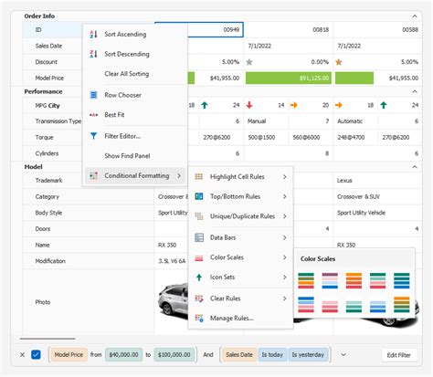Click the Sort Descending Z-A icon
Screen dimensions: 433x377
coord(93,54)
